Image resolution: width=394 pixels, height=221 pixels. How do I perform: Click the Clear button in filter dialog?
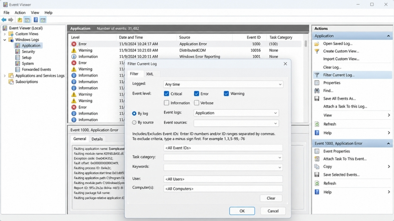point(271,198)
